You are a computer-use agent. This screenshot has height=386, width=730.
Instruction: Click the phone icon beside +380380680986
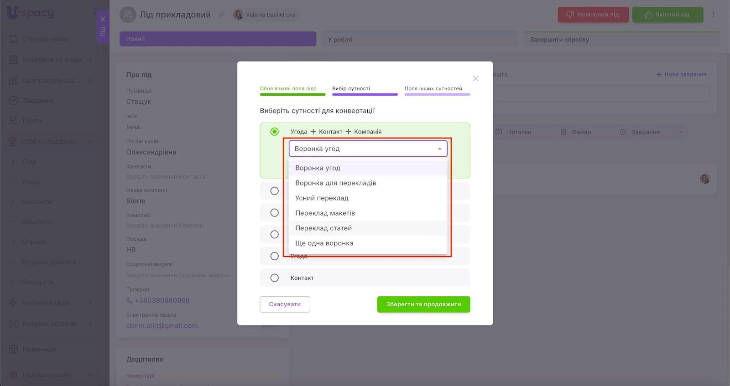130,300
